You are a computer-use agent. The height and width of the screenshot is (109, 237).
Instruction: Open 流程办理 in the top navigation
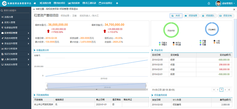pos(45,3)
